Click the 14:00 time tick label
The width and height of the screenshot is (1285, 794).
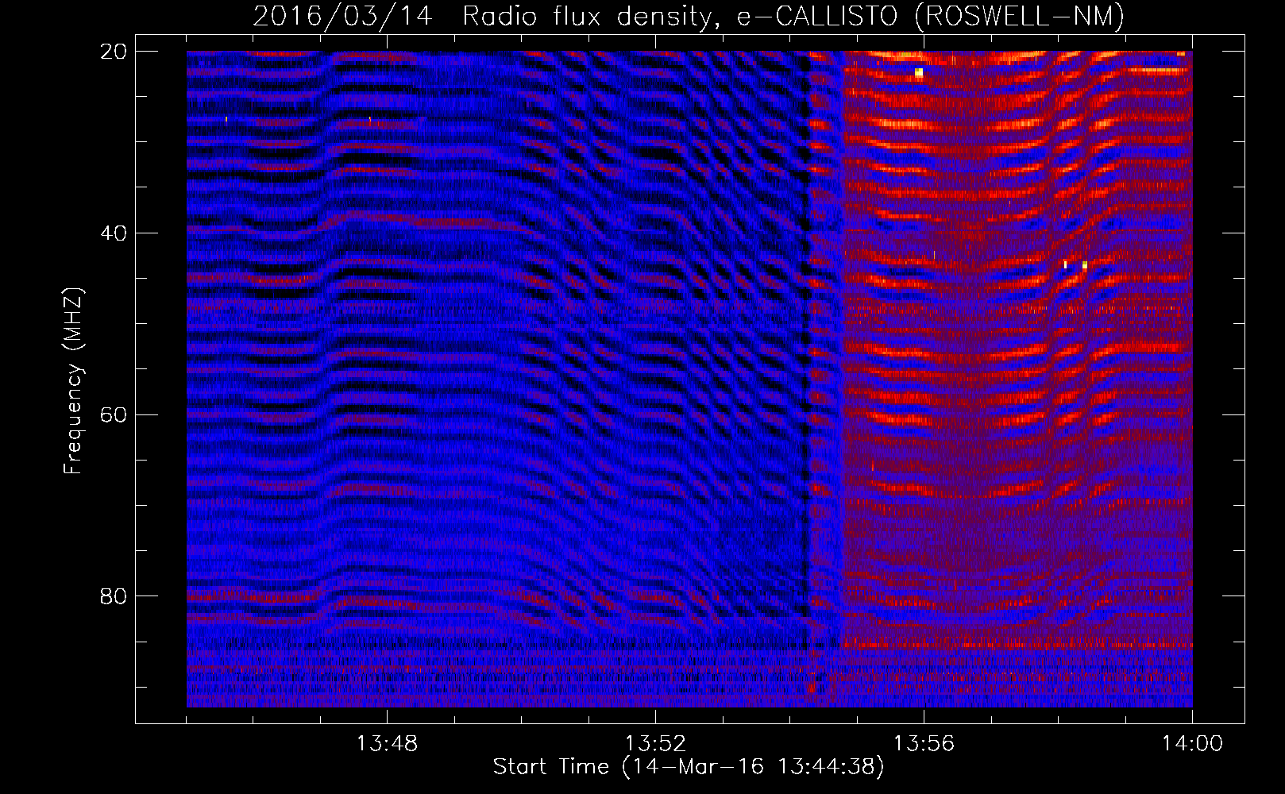[1192, 744]
